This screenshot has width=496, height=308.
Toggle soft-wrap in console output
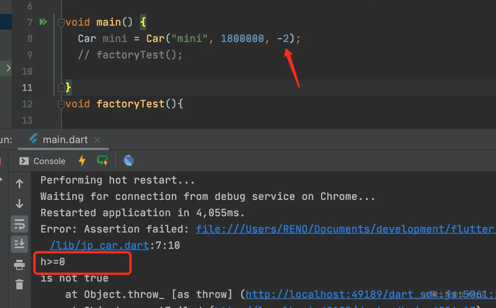[19, 224]
